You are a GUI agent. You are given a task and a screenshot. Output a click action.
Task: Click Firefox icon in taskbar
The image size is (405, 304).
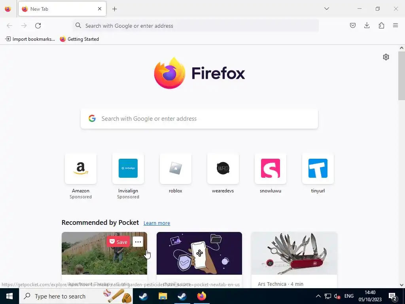pyautogui.click(x=202, y=296)
